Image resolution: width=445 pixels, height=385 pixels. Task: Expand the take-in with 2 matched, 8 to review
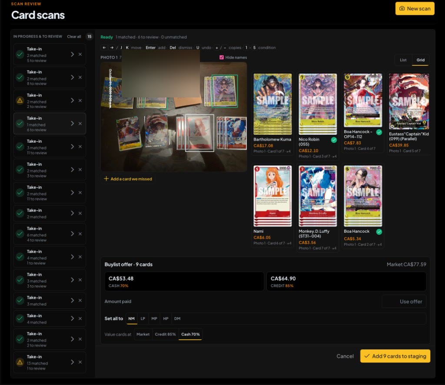(73, 77)
